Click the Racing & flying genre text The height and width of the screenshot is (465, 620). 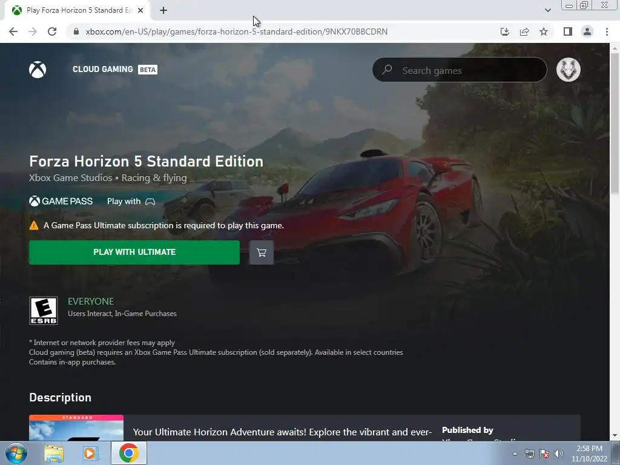click(154, 178)
